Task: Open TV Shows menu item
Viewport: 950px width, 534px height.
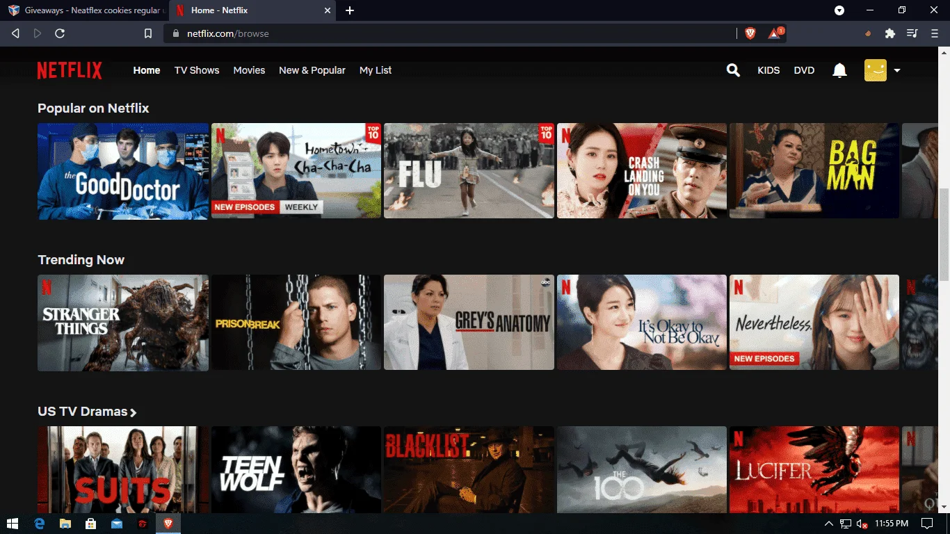Action: [x=197, y=70]
